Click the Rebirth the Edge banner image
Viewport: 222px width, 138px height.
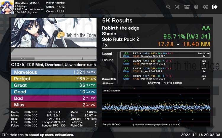tap(54, 33)
